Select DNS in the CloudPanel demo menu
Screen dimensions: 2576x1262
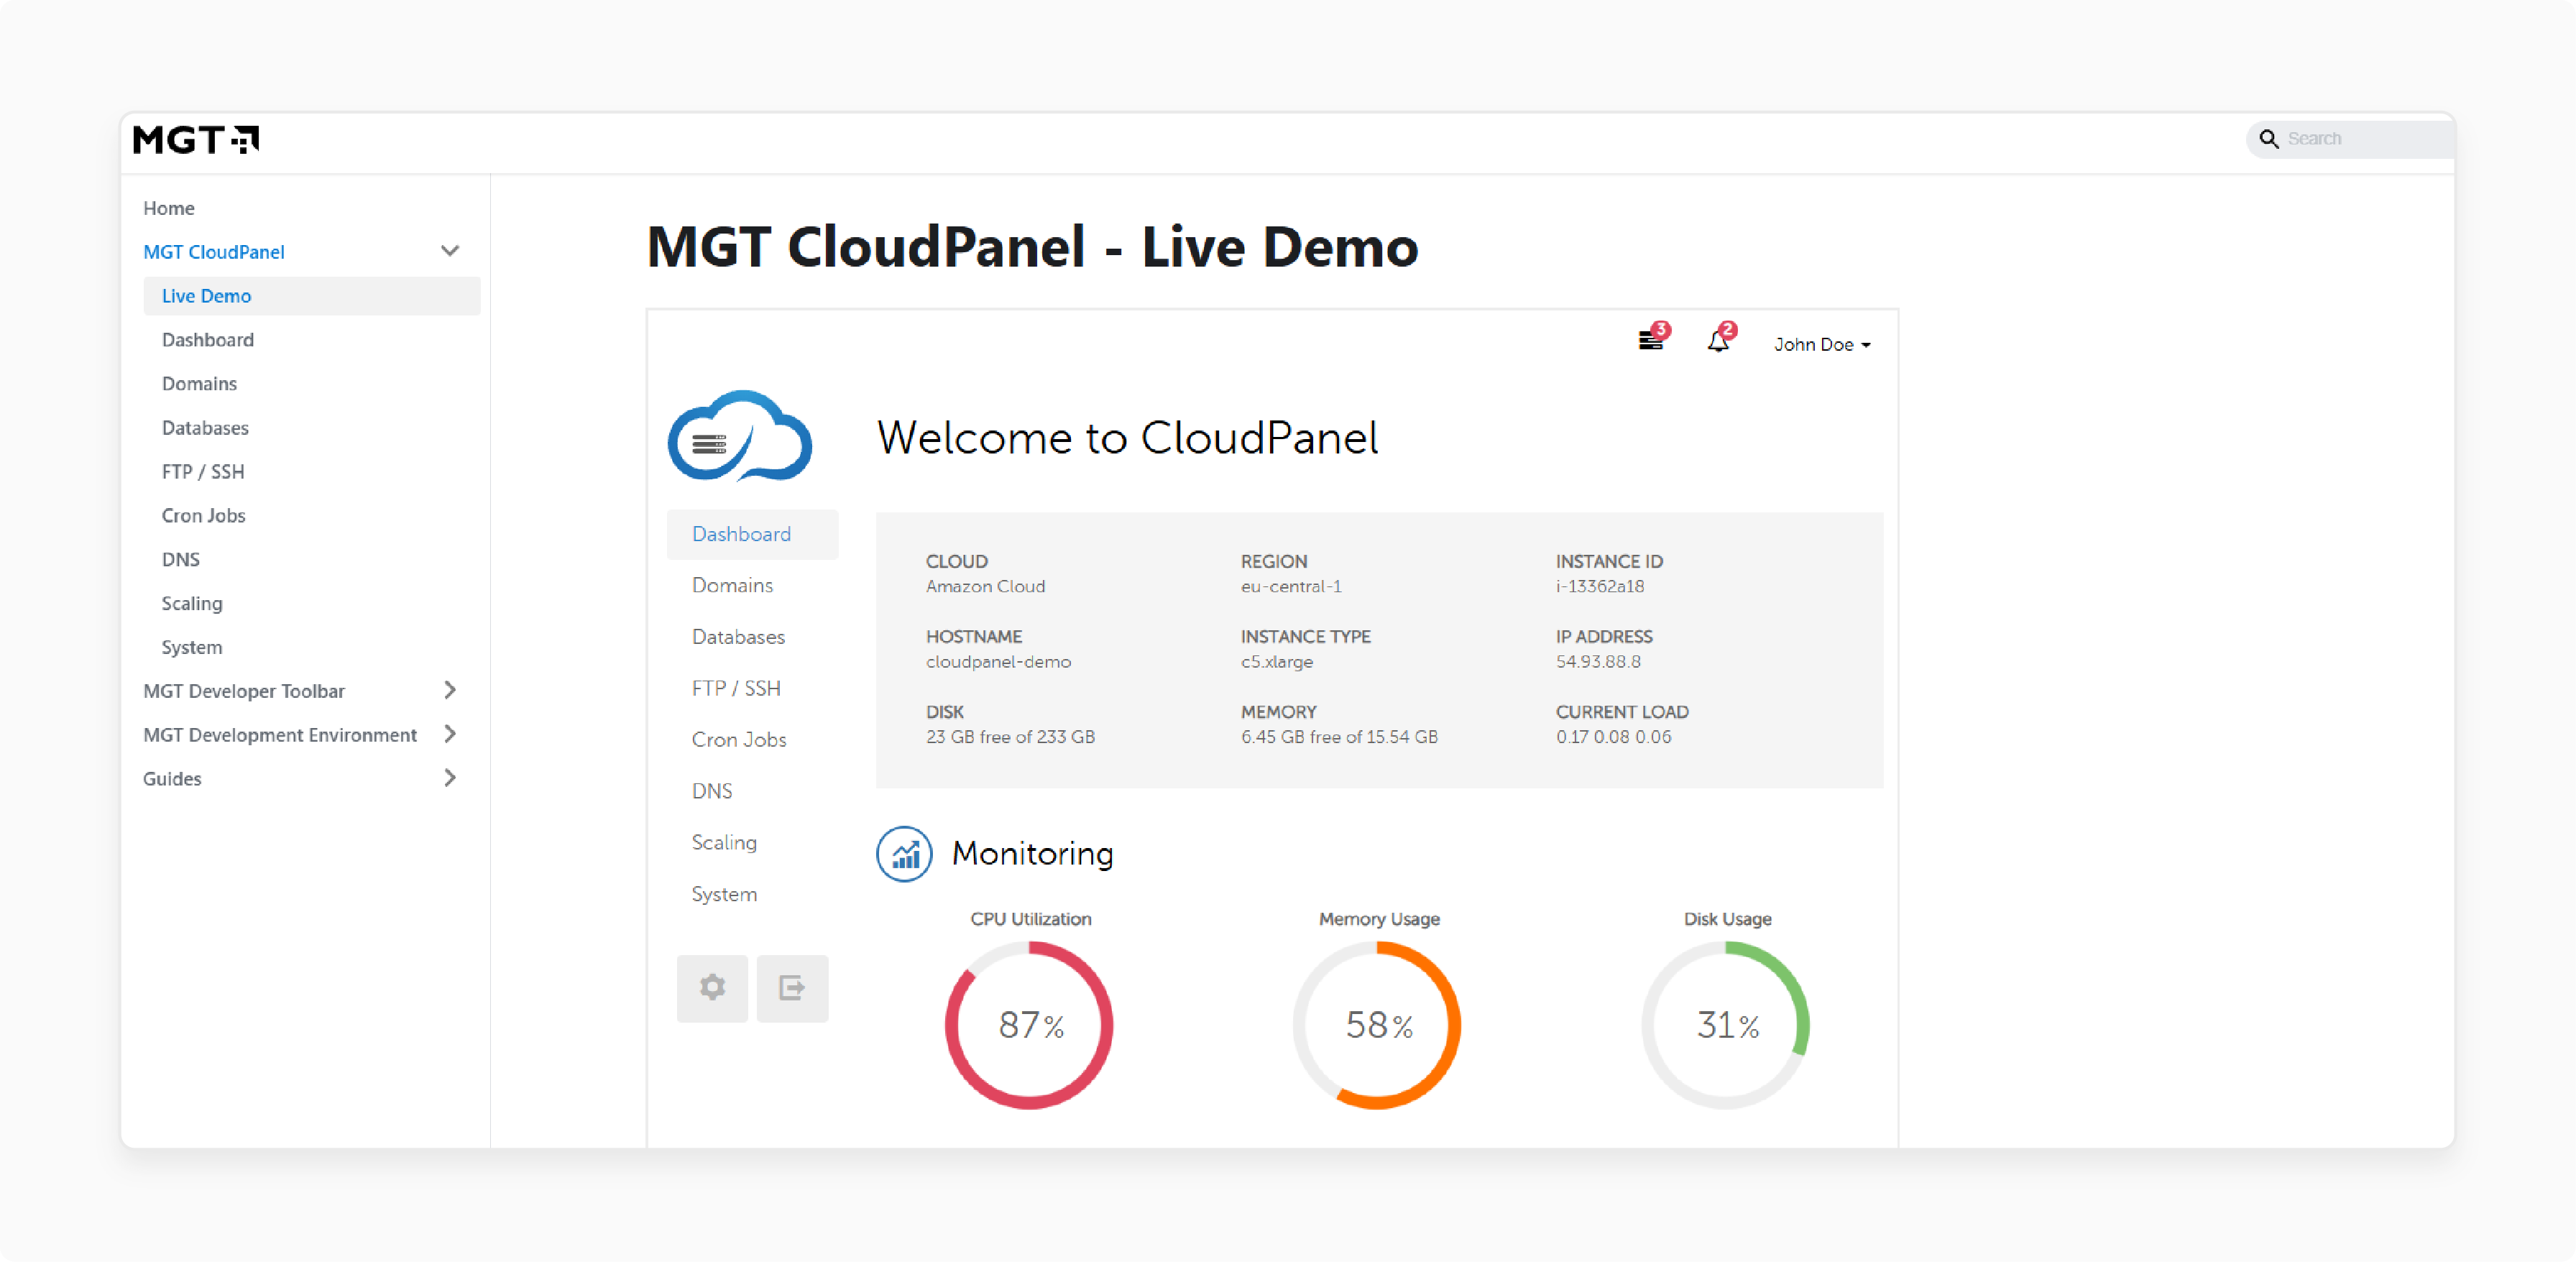pos(712,791)
